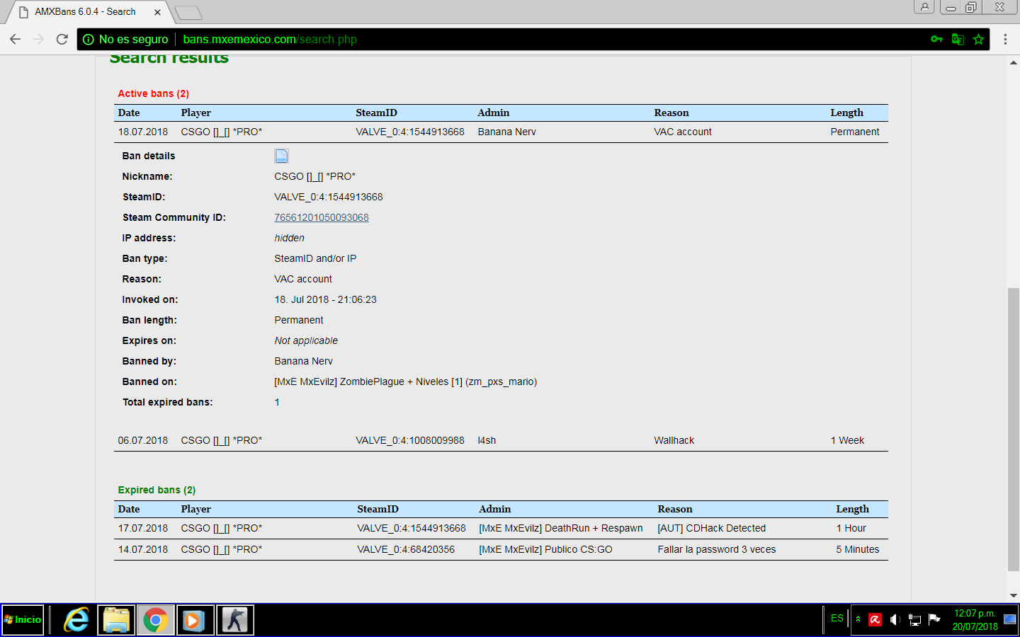Click the 18.07.2018 Banana Nerv ban row
Viewport: 1020px width, 637px height.
(x=501, y=132)
